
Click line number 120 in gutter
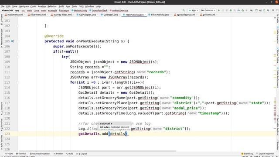[7, 118]
